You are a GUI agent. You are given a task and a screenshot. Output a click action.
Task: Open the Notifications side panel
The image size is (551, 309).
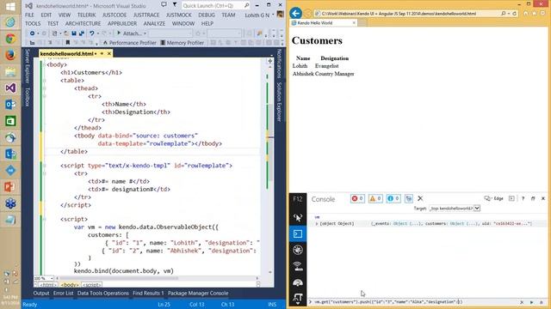(279, 64)
